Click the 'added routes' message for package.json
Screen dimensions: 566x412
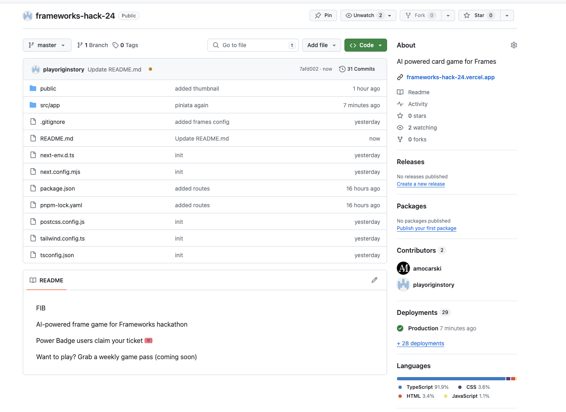(x=192, y=189)
